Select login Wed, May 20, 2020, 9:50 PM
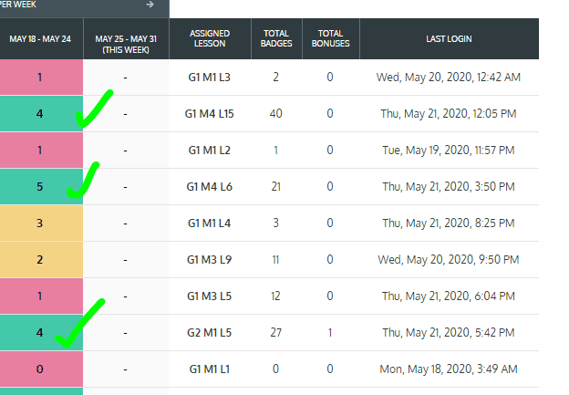Screen dimensions: 569x395 [x=449, y=260]
